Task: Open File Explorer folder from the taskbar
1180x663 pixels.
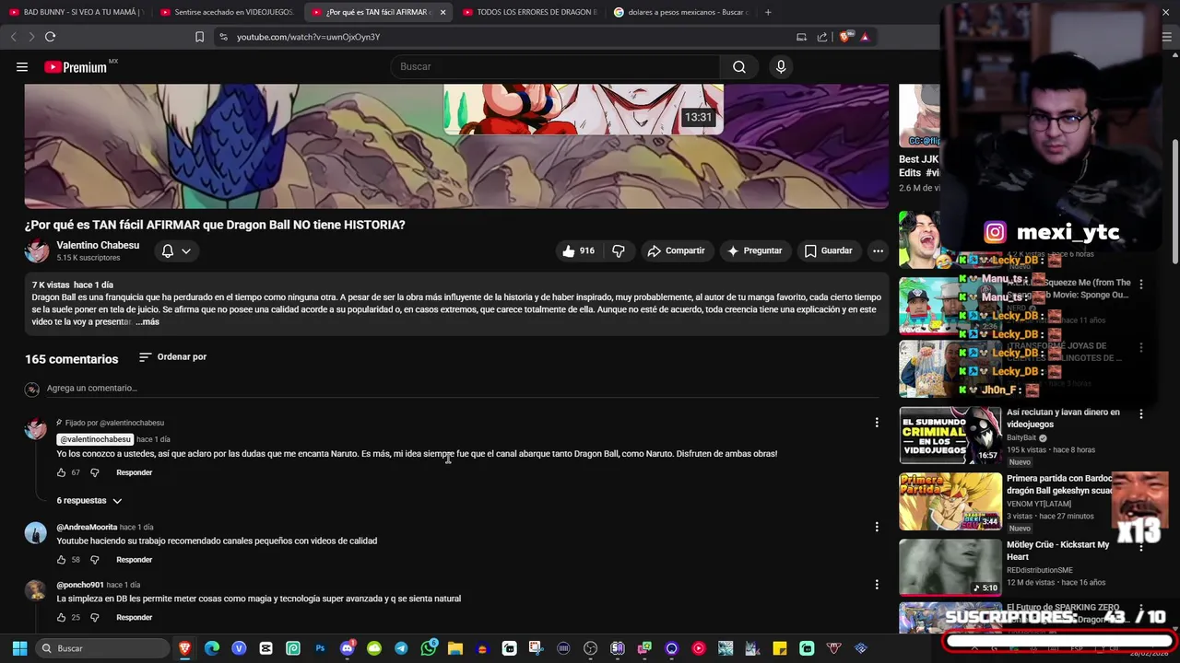Action: 454,648
